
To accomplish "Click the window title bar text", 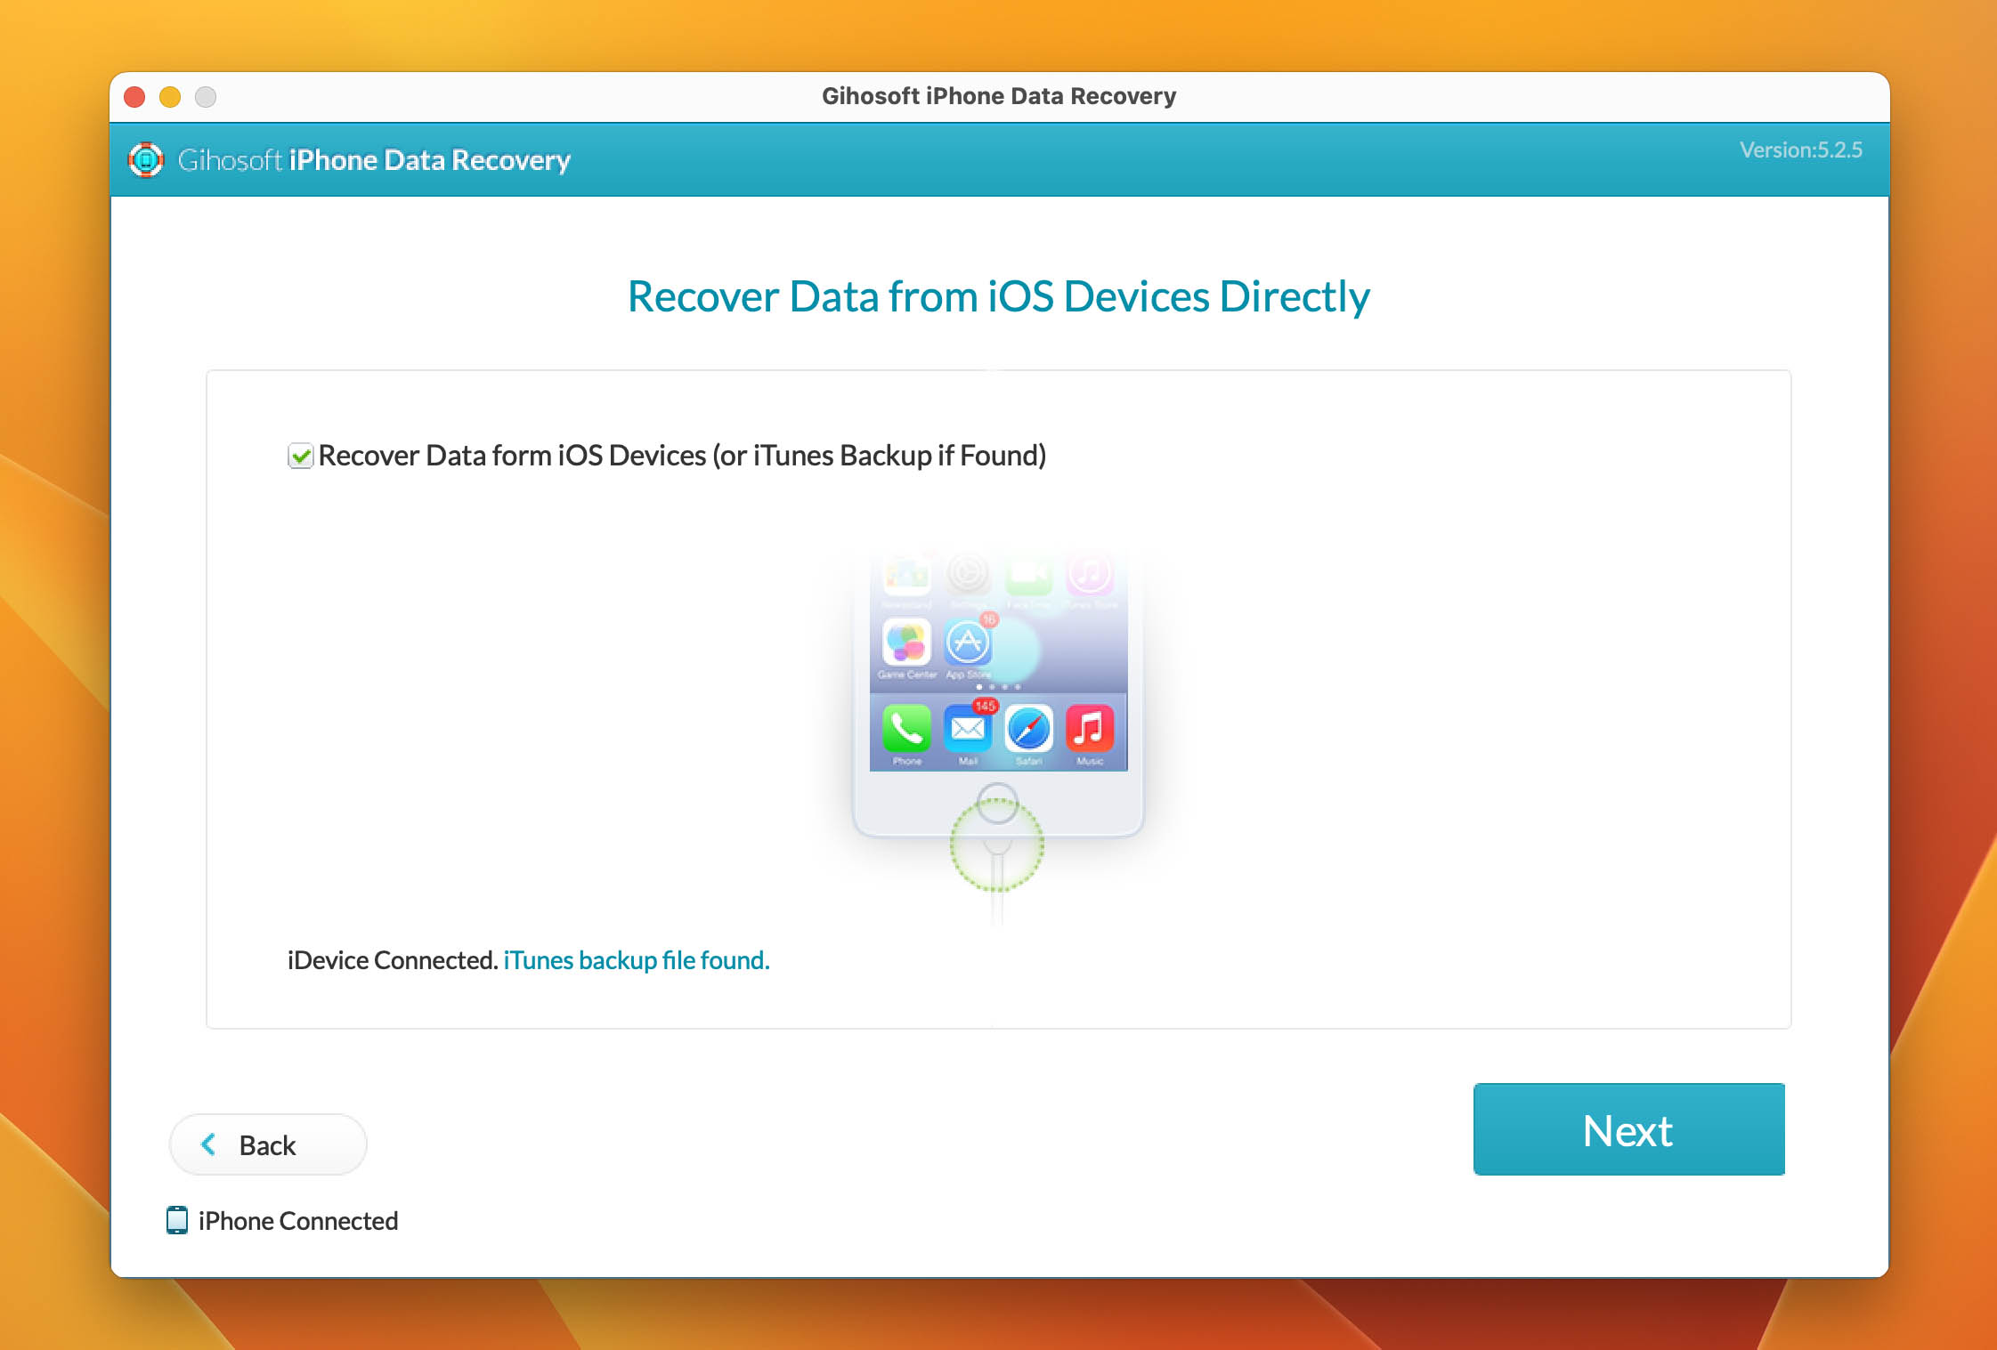I will coord(998,96).
